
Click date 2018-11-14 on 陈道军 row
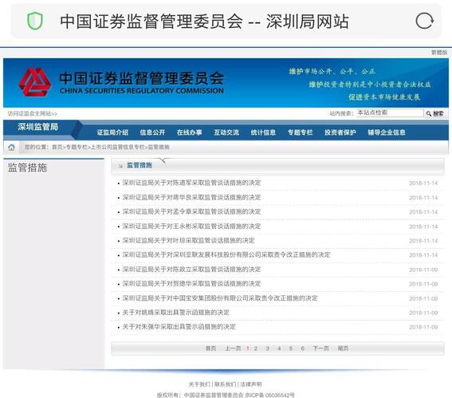pos(423,183)
